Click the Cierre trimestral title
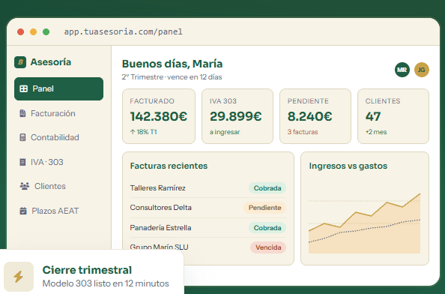Screen dimensions: 445x294 (87, 270)
